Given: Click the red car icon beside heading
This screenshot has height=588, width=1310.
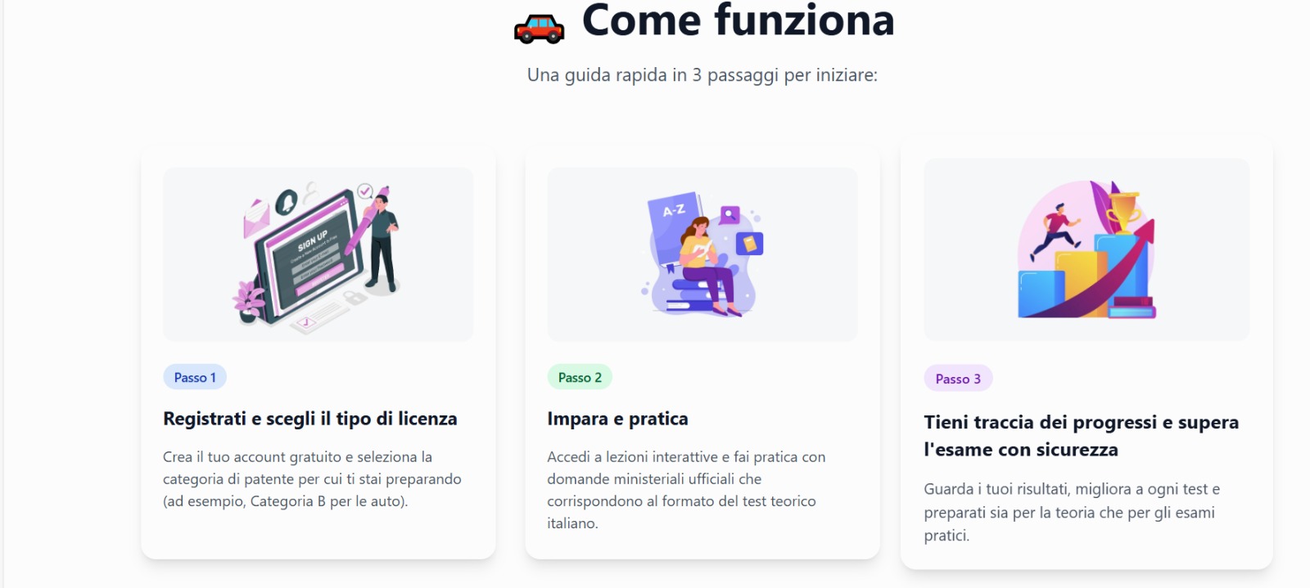Looking at the screenshot, I should tap(539, 29).
